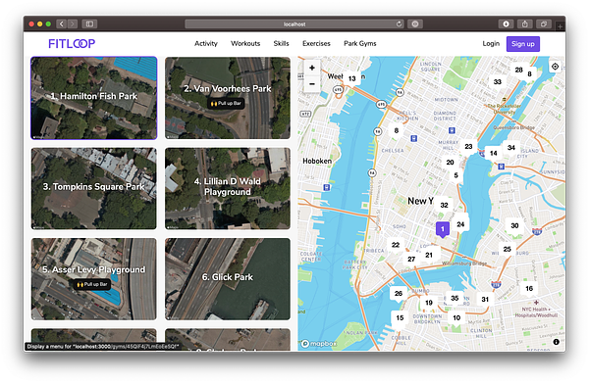Click the localhost address bar
This screenshot has height=383, width=589.
294,24
